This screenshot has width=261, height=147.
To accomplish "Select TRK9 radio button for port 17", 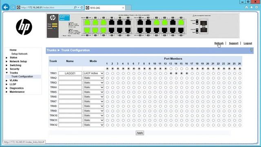I will [x=192, y=111].
